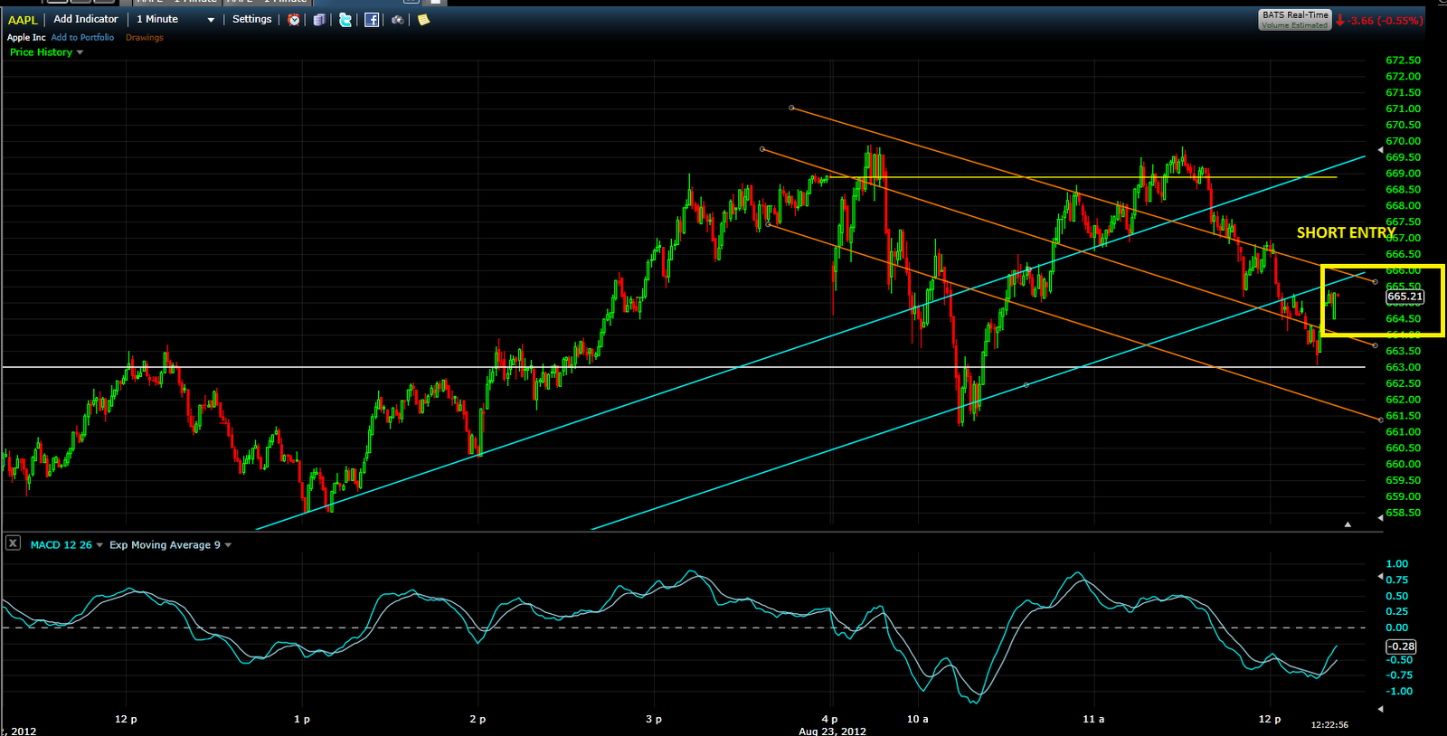Open the chart Settings menu
This screenshot has width=1447, height=736.
pos(251,19)
